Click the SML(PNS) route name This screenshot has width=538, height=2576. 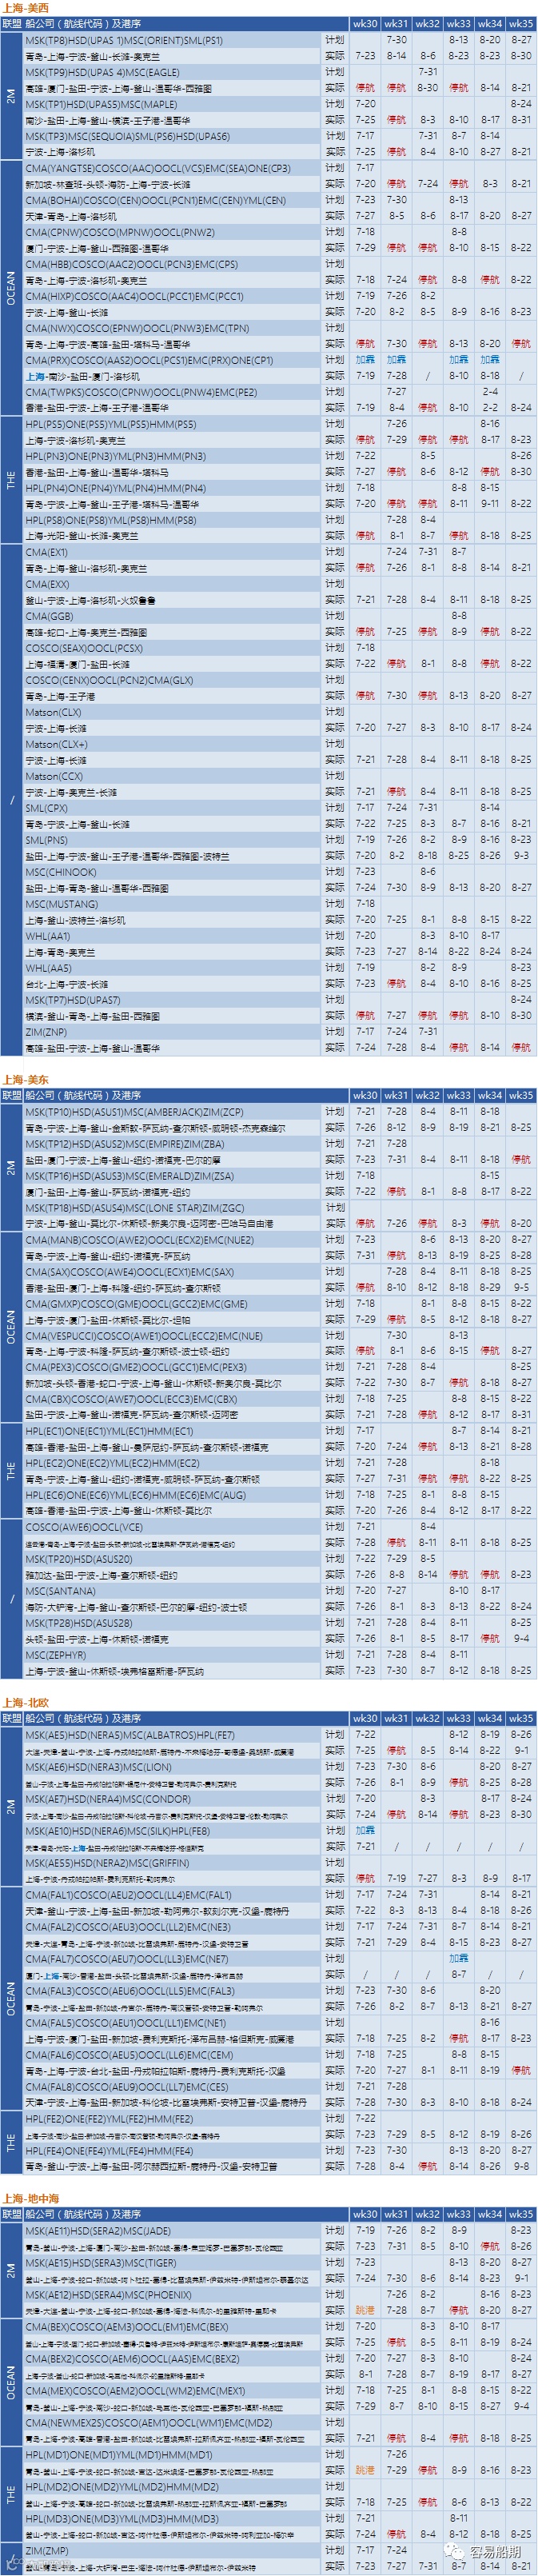pos(46,840)
